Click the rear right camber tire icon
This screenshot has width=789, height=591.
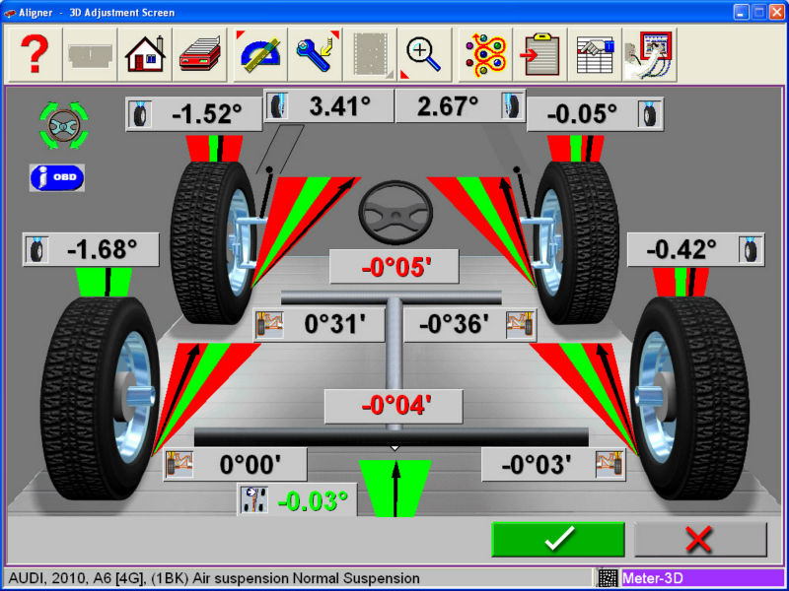coord(751,250)
